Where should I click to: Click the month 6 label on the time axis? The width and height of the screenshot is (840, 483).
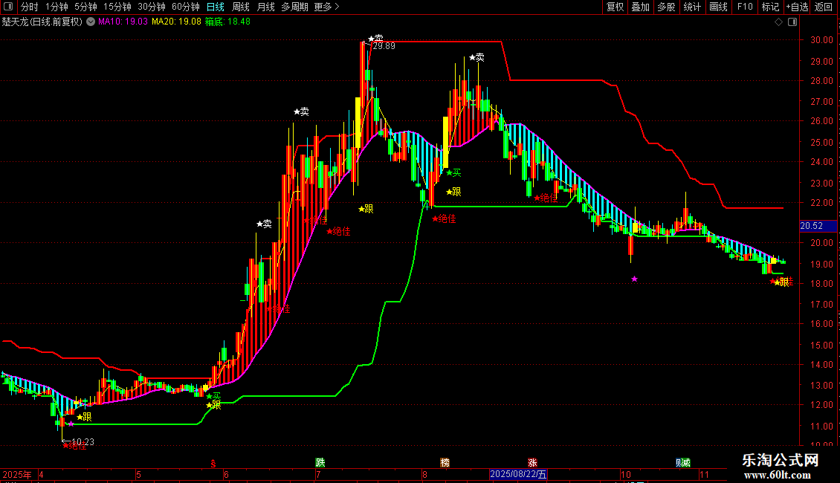[226, 474]
